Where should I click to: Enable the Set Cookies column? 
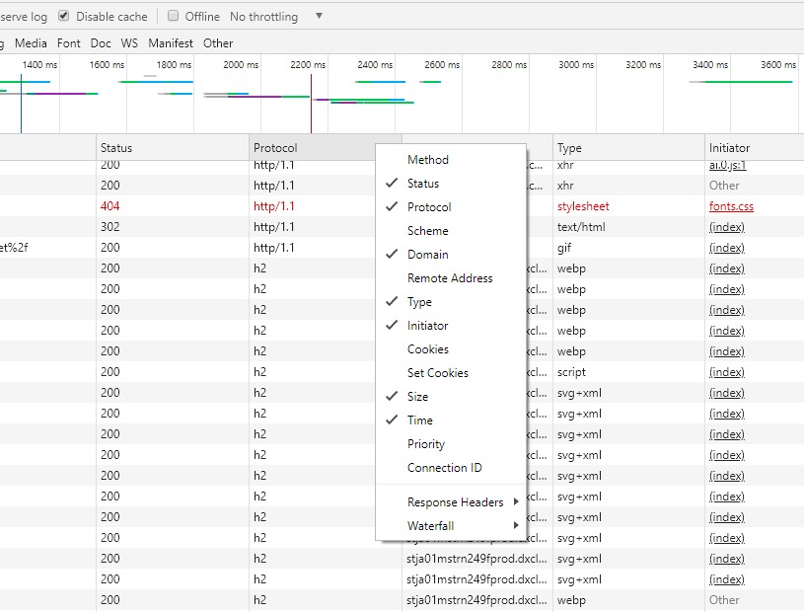(x=438, y=373)
